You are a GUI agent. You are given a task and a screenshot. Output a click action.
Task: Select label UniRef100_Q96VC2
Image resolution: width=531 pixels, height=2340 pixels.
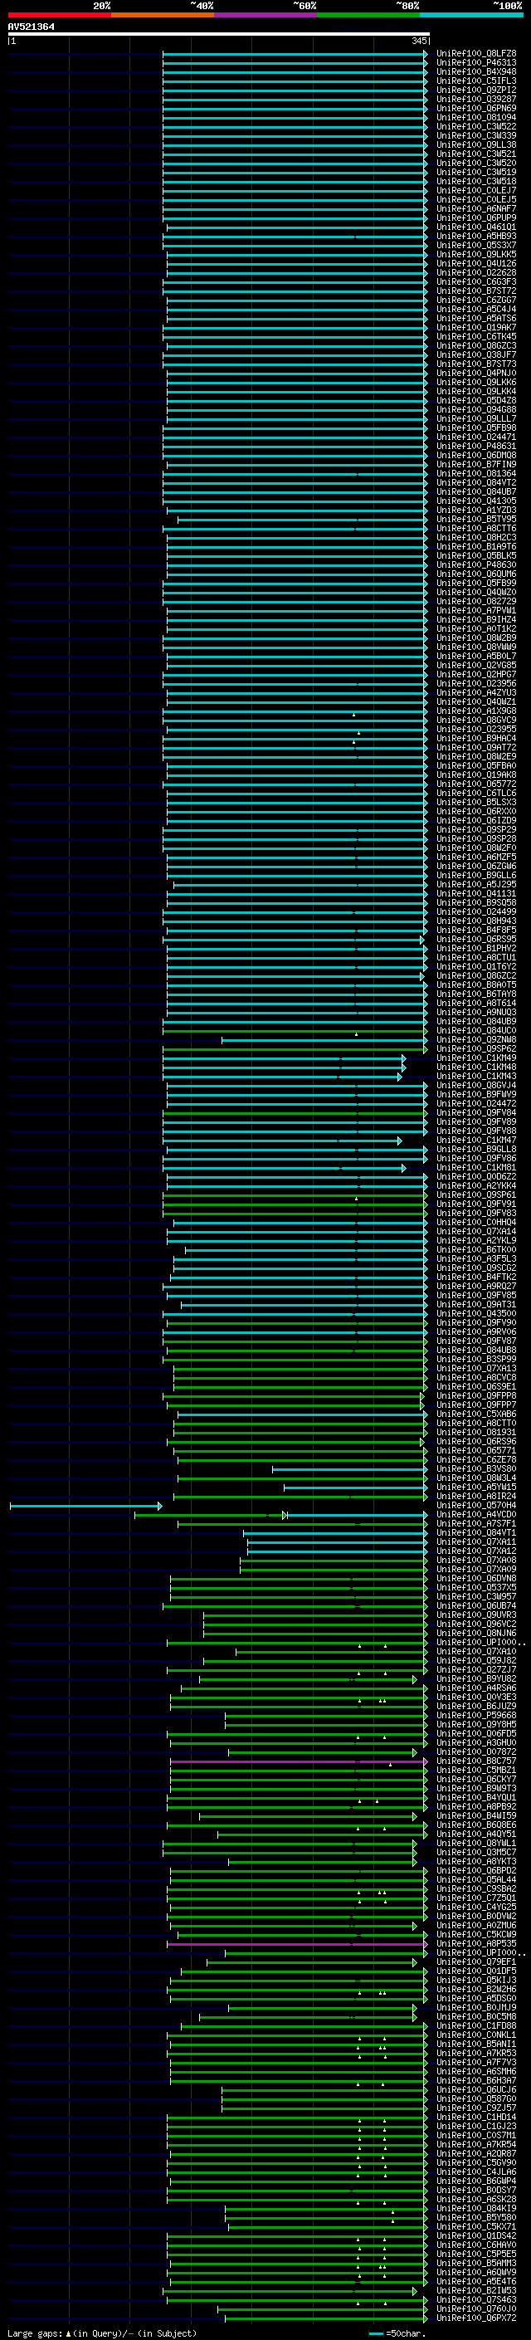(x=476, y=1624)
